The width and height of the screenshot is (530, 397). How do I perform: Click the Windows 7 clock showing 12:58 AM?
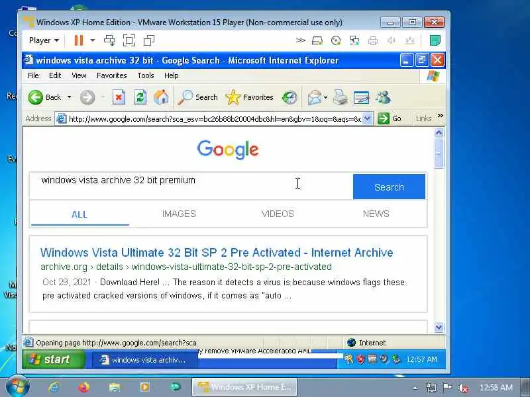pos(496,388)
